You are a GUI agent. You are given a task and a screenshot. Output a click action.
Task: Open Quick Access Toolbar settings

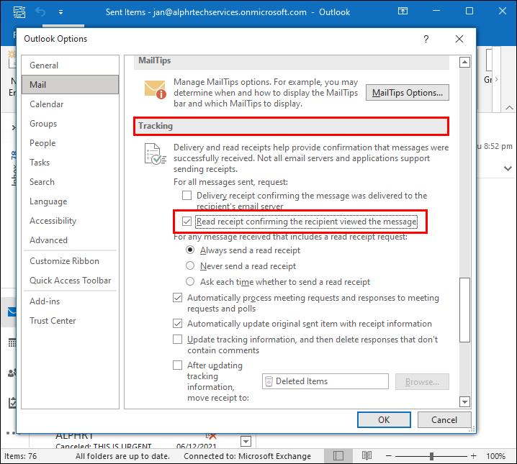pos(71,281)
